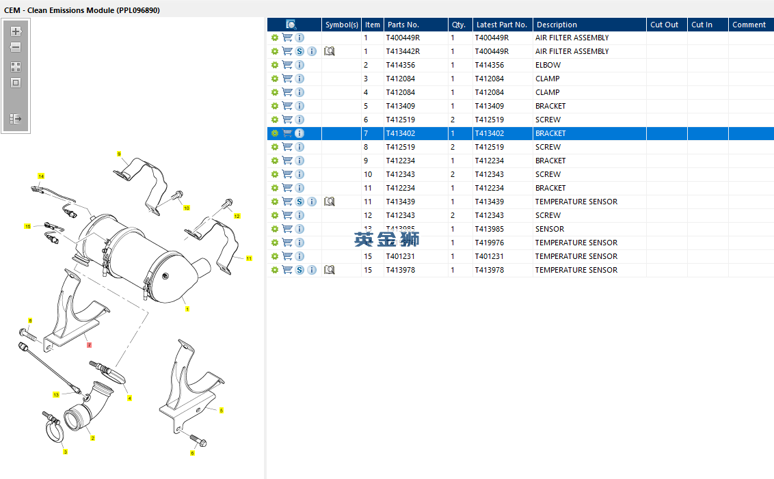Viewport: 774px width, 479px height.
Task: Show info for ELBOW T414356
Action: [299, 65]
